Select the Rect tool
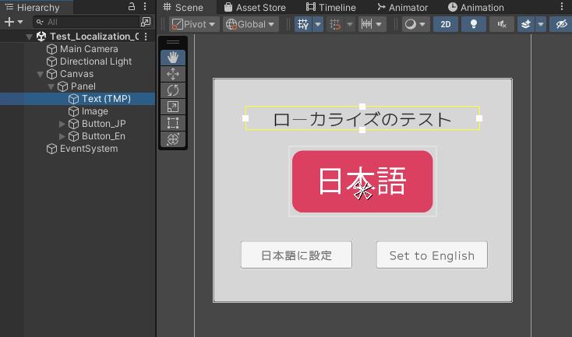The image size is (572, 337). click(173, 123)
